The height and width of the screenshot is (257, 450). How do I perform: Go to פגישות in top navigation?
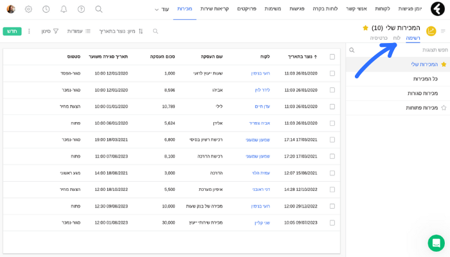(297, 8)
